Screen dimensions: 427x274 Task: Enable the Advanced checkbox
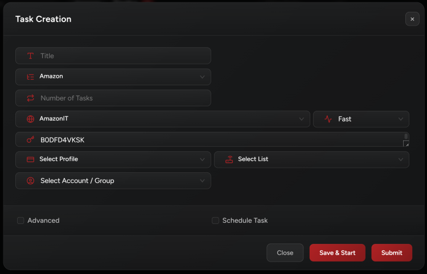[x=20, y=221]
